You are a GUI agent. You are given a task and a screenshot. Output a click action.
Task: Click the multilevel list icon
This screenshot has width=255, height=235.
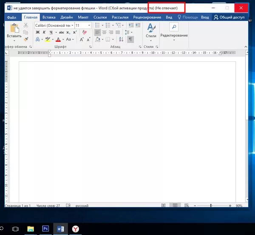(118, 25)
